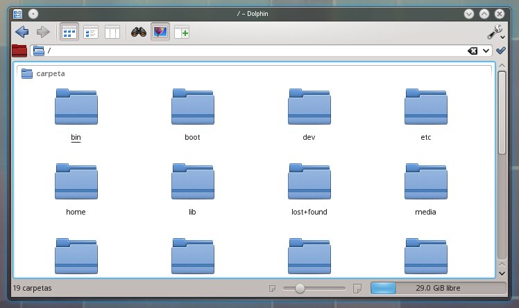Screen dimensions: 519x308
Task: Toggle the file preview button
Action: pos(160,32)
